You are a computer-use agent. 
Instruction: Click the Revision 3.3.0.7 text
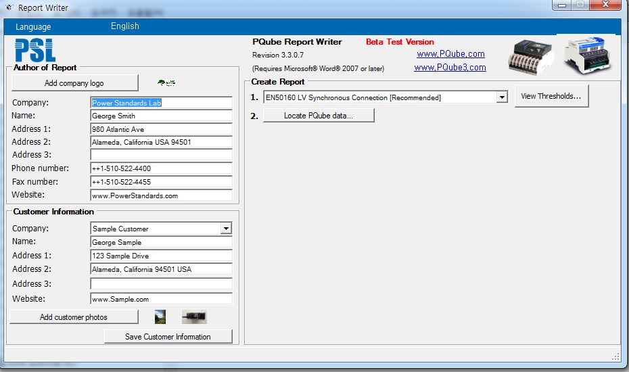(277, 55)
